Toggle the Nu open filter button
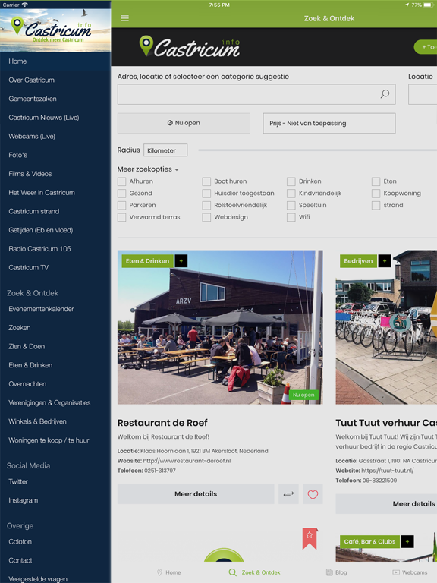The width and height of the screenshot is (437, 583). (x=184, y=123)
